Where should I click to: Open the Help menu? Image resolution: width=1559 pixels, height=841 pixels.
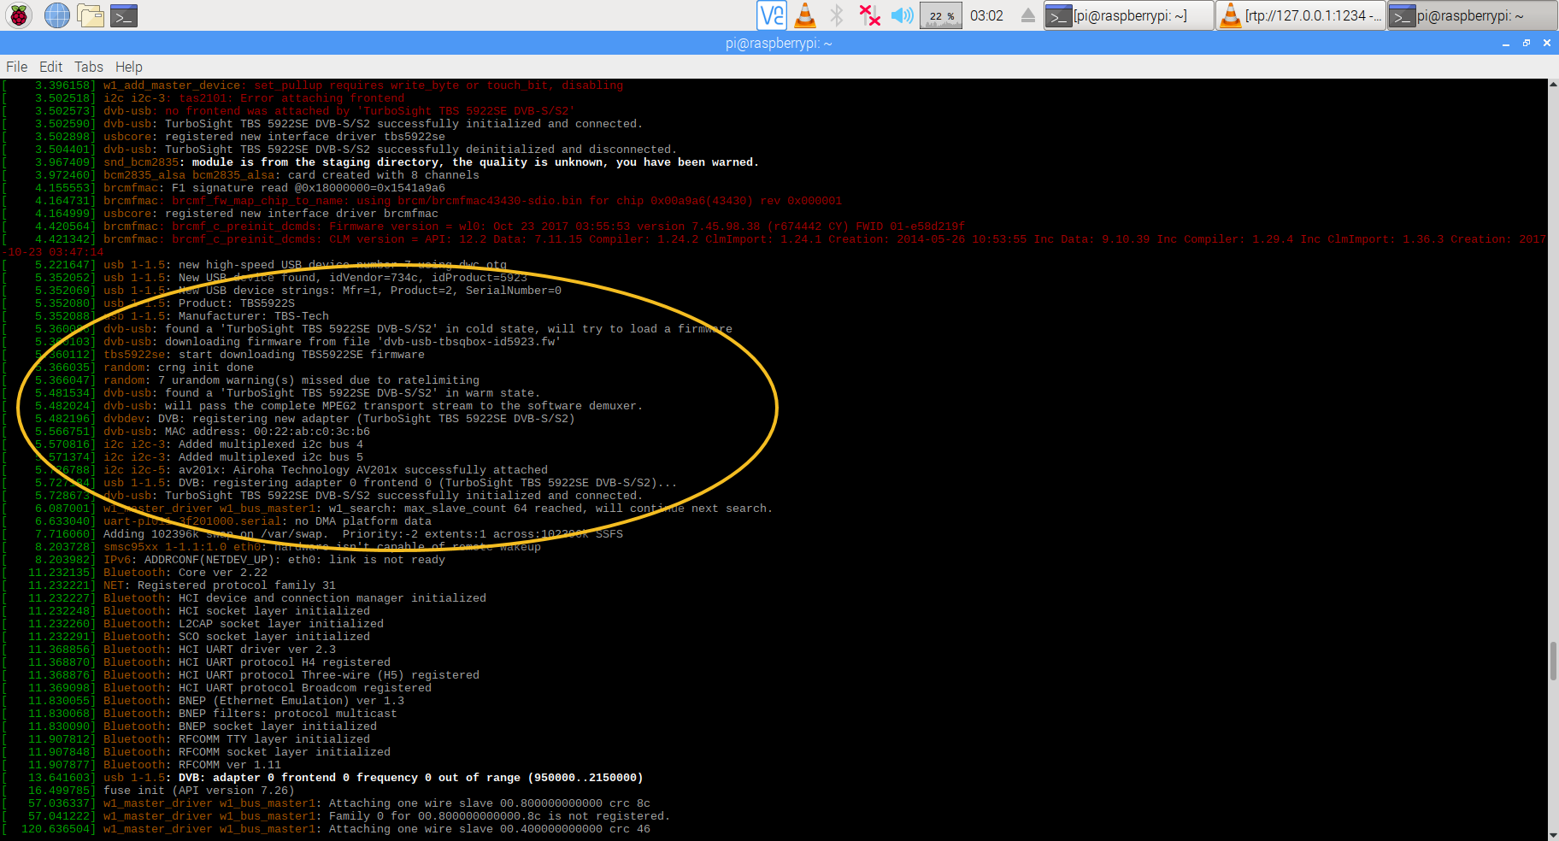[129, 67]
